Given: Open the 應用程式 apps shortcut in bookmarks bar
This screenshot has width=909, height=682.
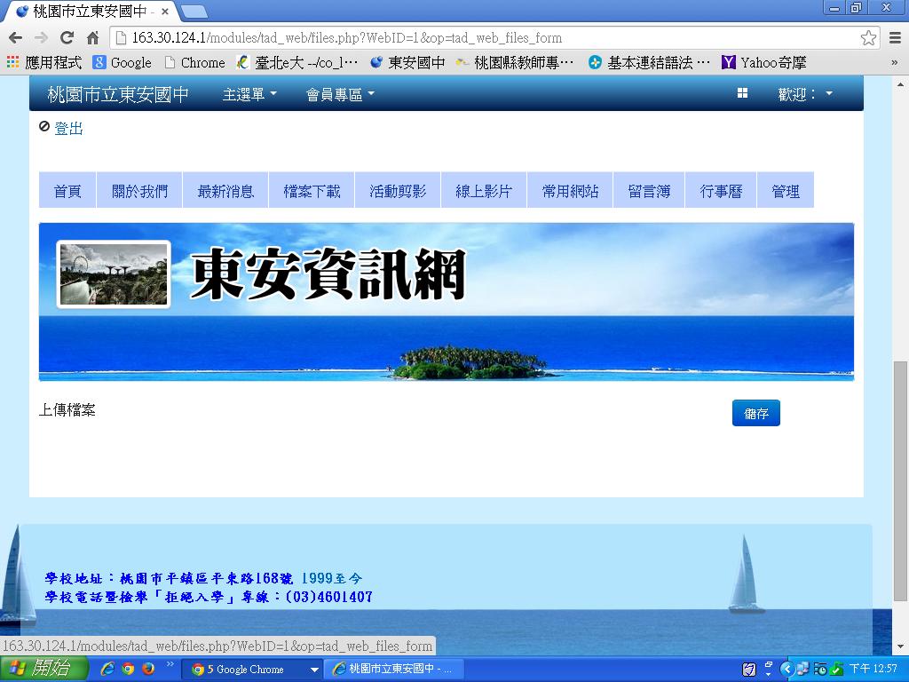Looking at the screenshot, I should tap(44, 62).
